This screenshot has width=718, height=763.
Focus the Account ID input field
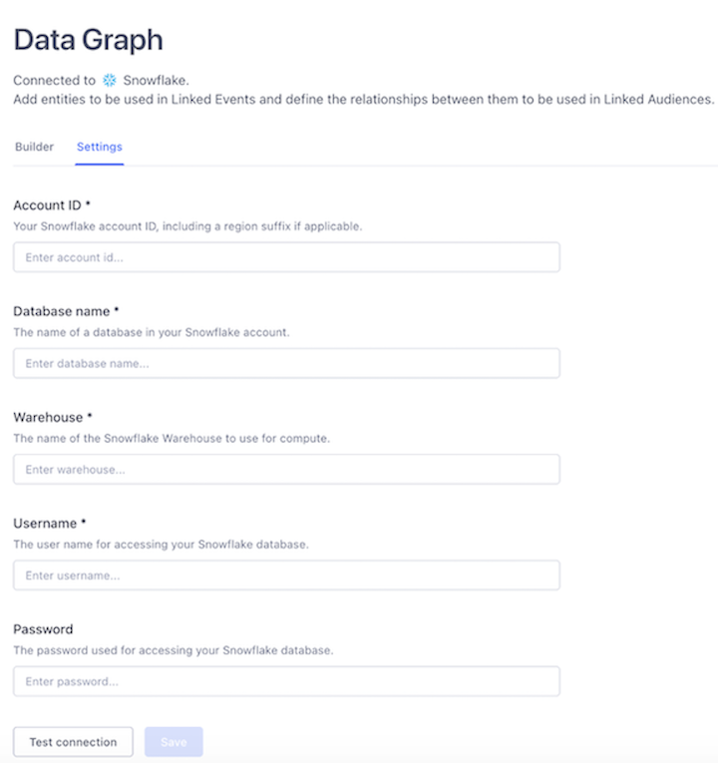pyautogui.click(x=286, y=257)
